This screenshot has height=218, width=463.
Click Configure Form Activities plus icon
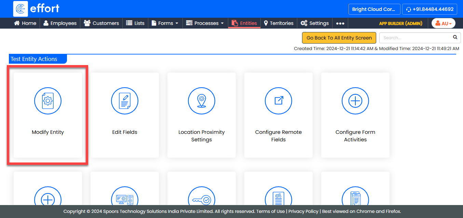(355, 101)
